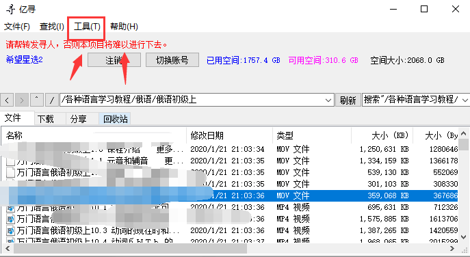The image size is (470, 257).
Task: Click video icon of 695,631 KB row
Action: [11, 208]
